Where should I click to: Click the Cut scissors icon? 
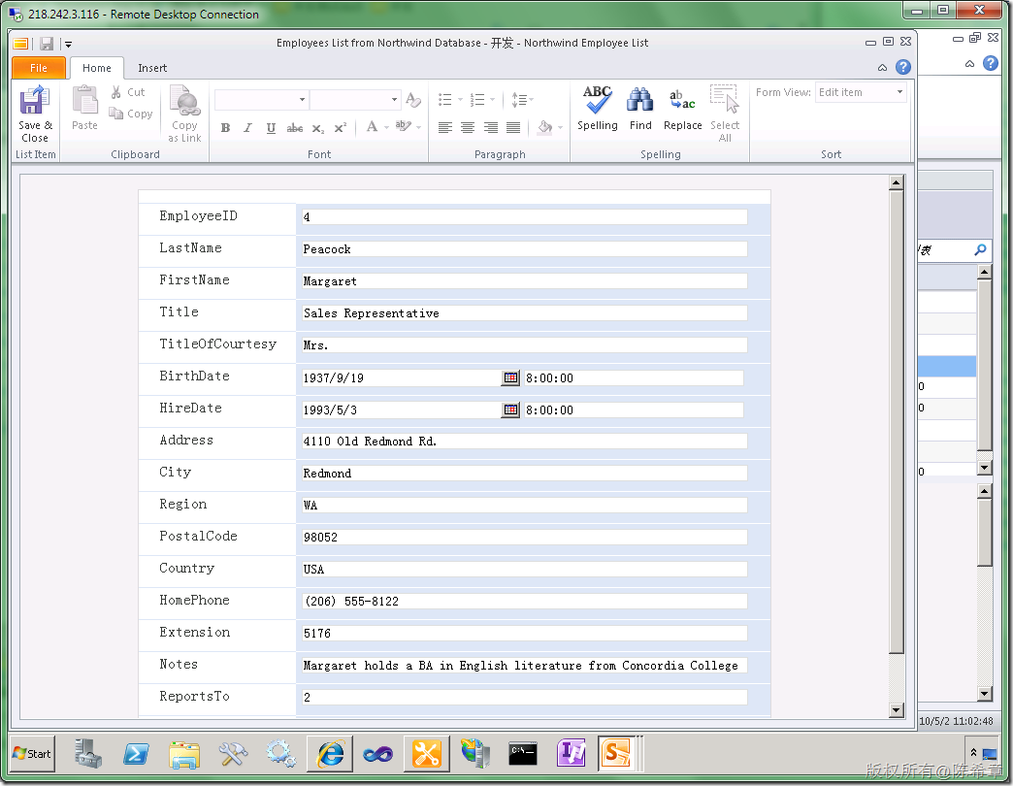(116, 92)
